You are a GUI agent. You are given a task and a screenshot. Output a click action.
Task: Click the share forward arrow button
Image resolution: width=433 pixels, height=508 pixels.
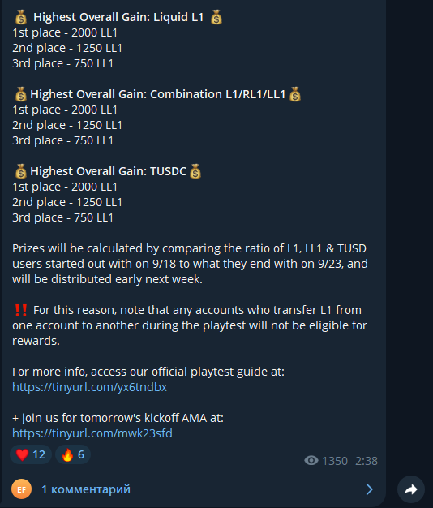410,489
